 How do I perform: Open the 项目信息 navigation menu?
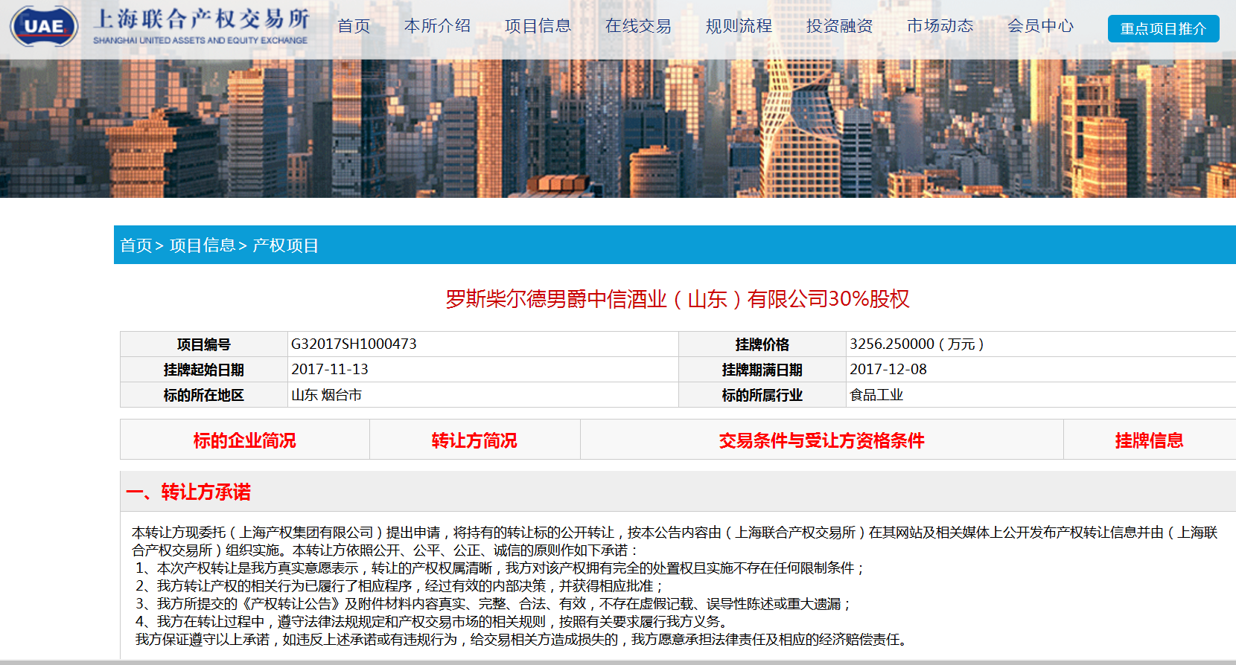[538, 26]
